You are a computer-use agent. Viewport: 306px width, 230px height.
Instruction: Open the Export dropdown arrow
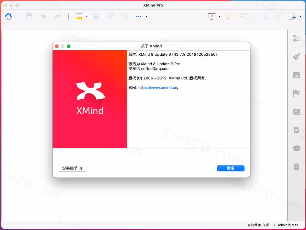click(300, 17)
